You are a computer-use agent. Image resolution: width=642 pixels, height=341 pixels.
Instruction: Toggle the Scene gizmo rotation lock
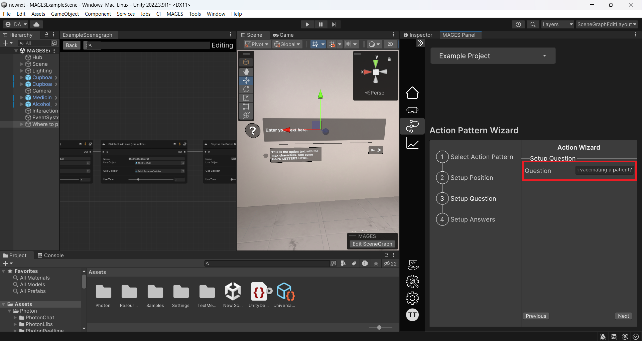click(x=389, y=59)
